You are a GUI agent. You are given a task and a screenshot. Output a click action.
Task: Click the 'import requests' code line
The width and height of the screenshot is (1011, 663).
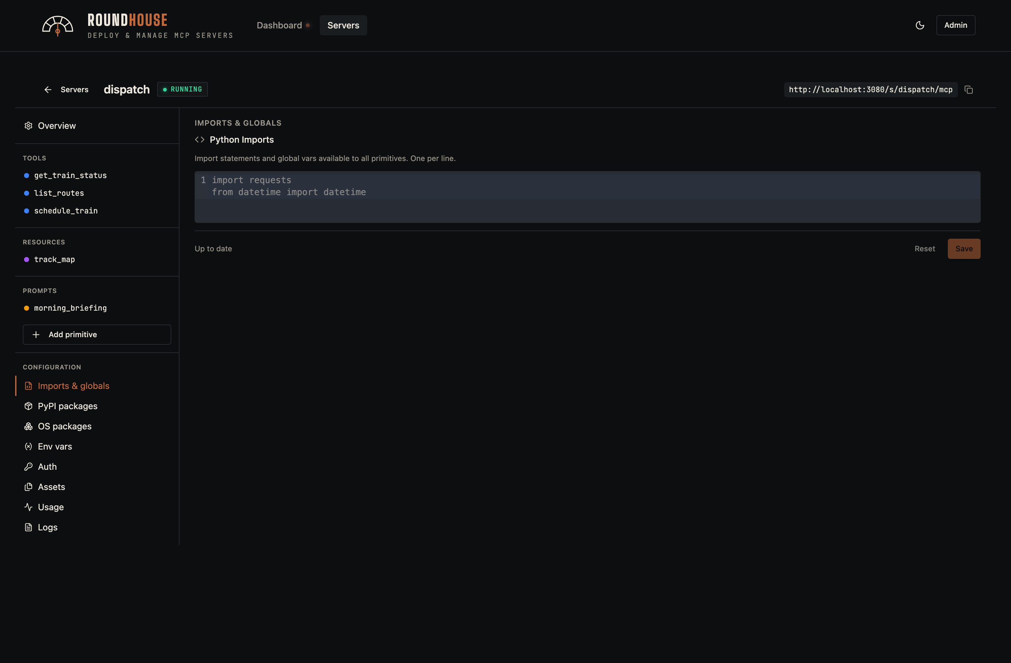coord(251,180)
